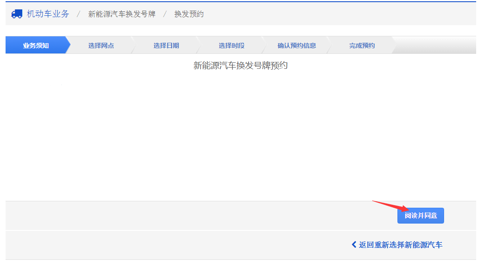
Task: Click the slash separator before 换发预约
Action: 165,14
